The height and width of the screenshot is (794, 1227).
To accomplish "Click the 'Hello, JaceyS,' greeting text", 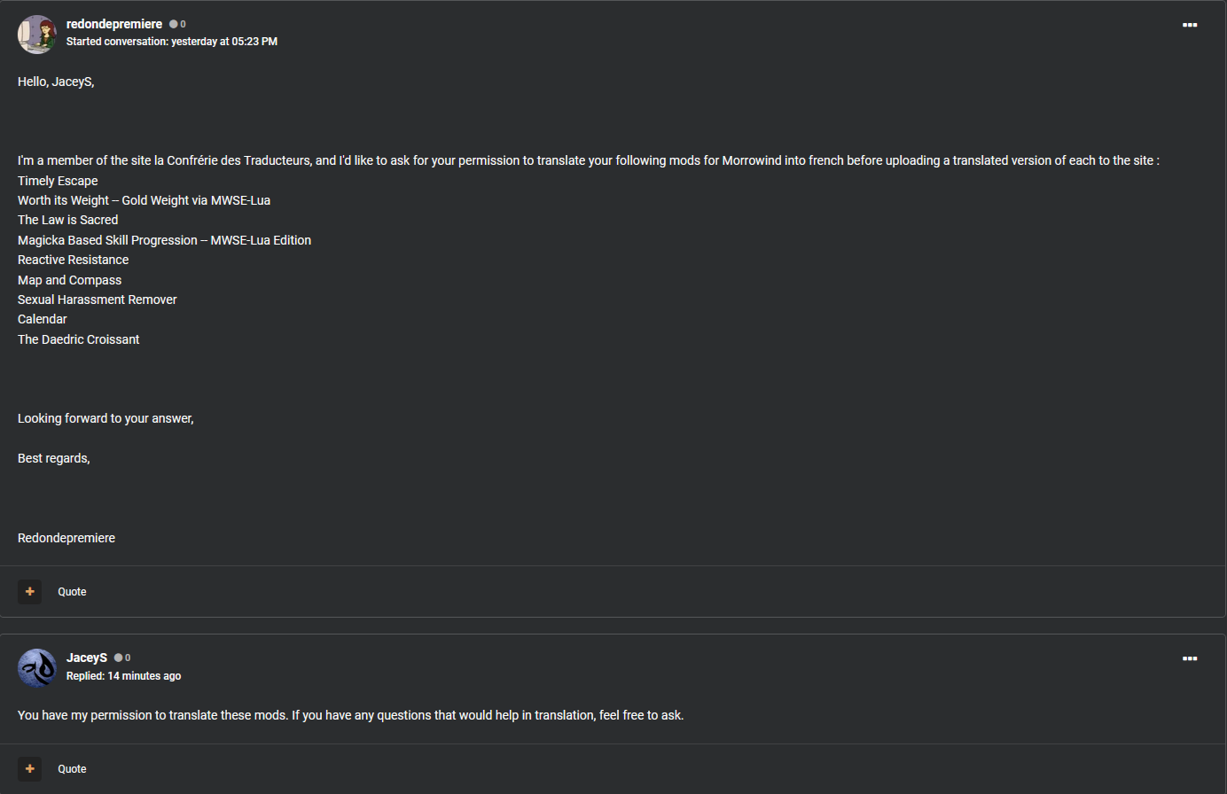I will point(56,82).
